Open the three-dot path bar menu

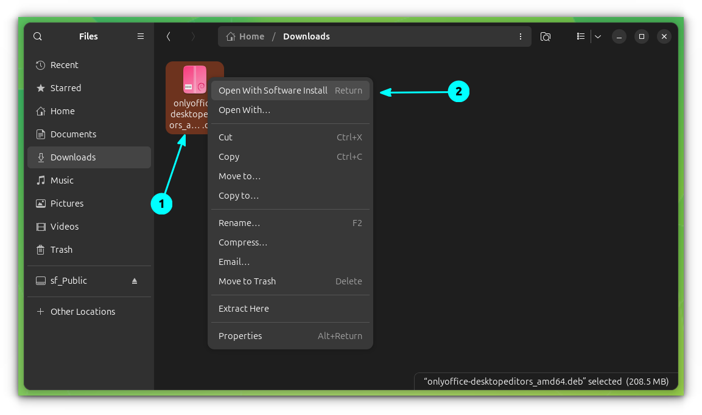(521, 36)
